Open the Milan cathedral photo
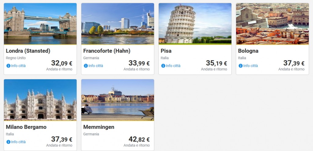The height and width of the screenshot is (151, 313). point(40,100)
